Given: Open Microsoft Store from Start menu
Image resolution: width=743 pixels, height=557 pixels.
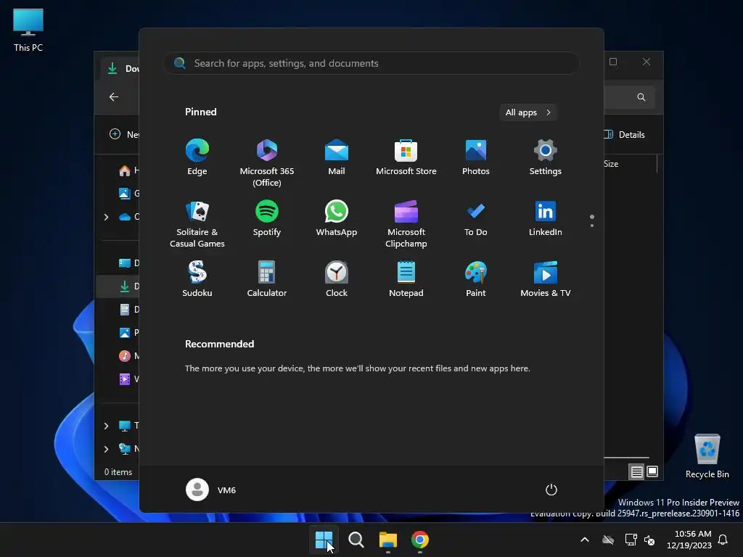Looking at the screenshot, I should [406, 157].
